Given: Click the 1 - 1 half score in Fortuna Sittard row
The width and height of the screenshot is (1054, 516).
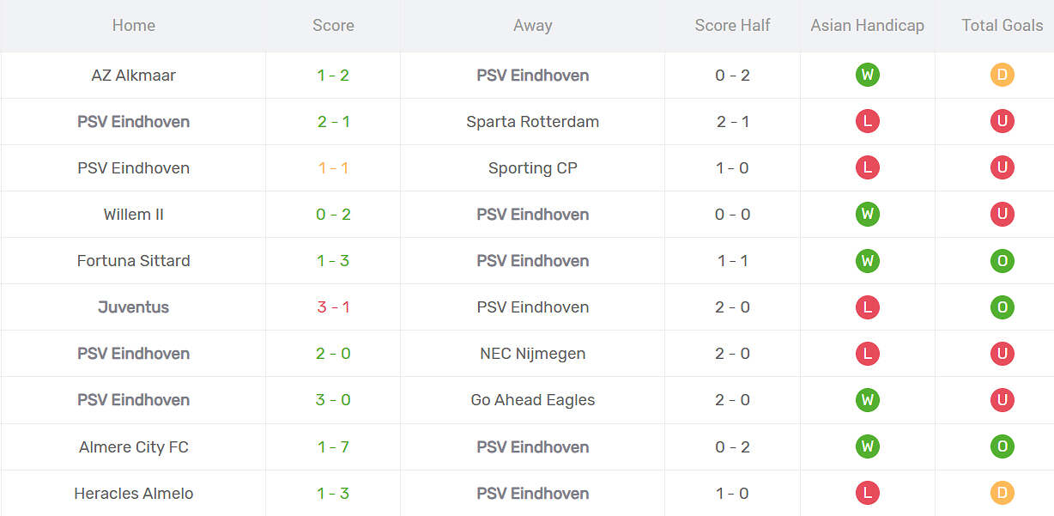Looking at the screenshot, I should pyautogui.click(x=732, y=260).
